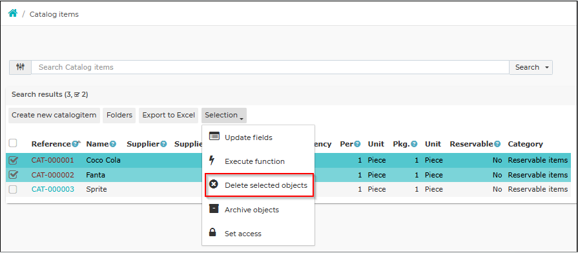The width and height of the screenshot is (578, 253).
Task: Show help for Reservable column
Action: click(497, 144)
